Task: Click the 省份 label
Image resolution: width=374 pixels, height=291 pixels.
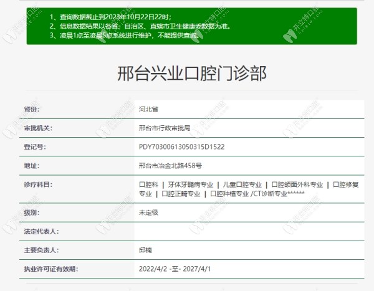Action: tap(32, 109)
